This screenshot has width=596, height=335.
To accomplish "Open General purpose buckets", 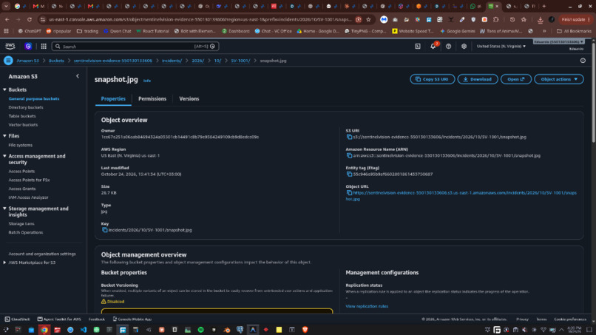I will (34, 98).
